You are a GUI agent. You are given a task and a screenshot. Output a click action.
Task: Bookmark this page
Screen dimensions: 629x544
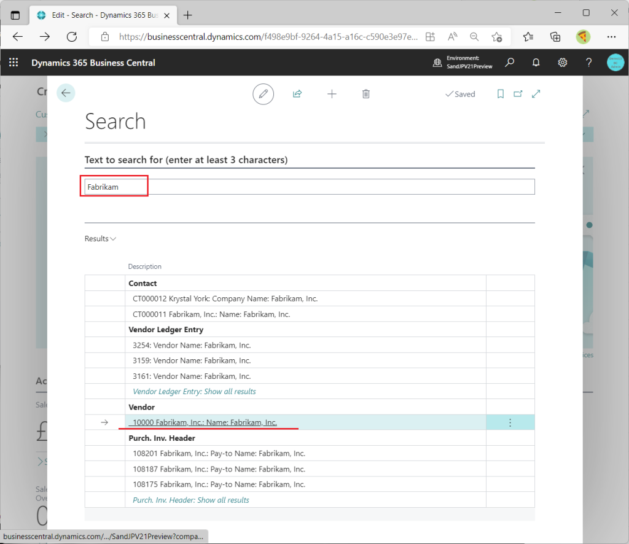tap(500, 94)
